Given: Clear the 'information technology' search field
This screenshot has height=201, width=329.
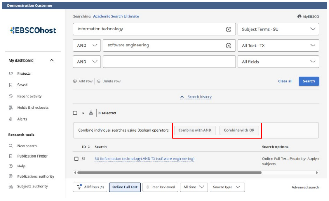Looking at the screenshot, I should pos(229,30).
